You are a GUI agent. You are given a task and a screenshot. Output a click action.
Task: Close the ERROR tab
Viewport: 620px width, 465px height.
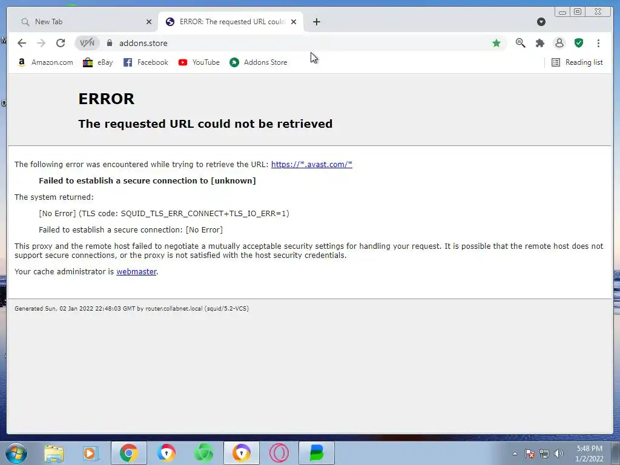click(294, 22)
